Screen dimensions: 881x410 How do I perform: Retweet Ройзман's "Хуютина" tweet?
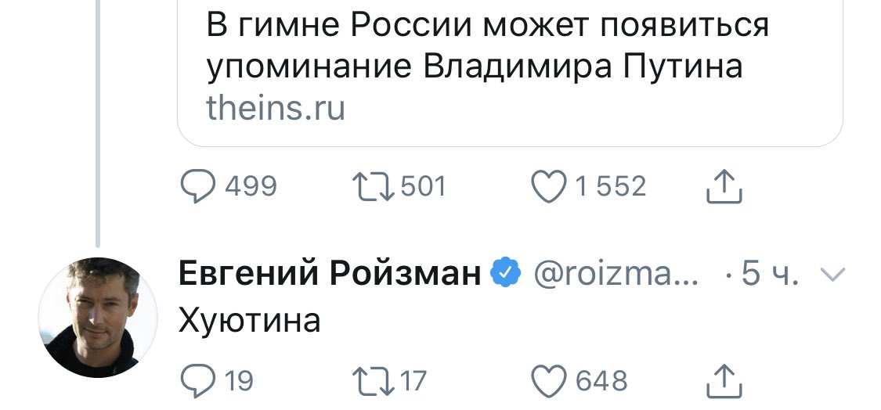[x=374, y=381]
